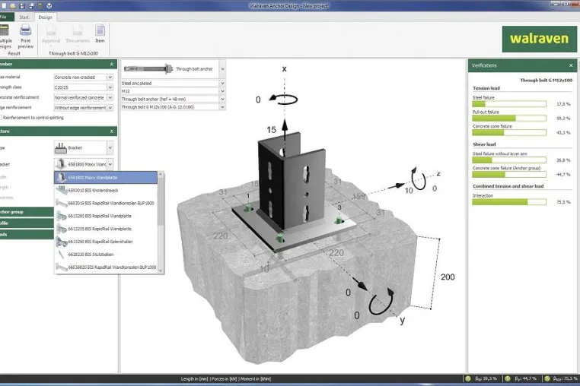Switch to the Start tab

24,17
